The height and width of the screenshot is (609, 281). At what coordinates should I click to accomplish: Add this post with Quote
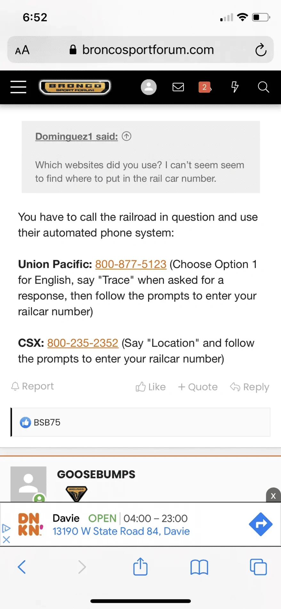point(198,387)
